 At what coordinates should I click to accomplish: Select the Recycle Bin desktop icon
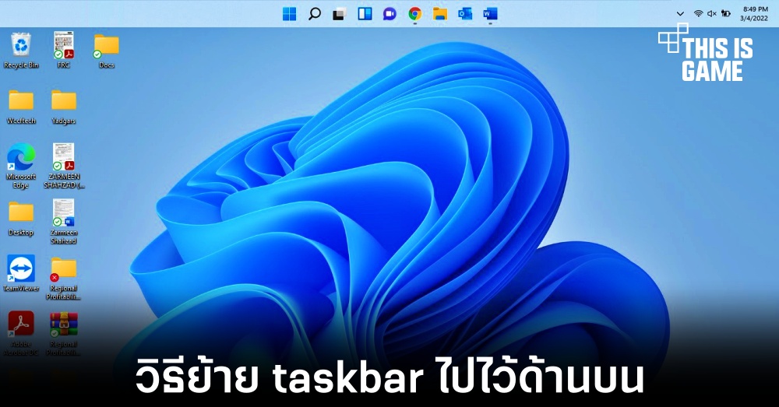(x=21, y=50)
